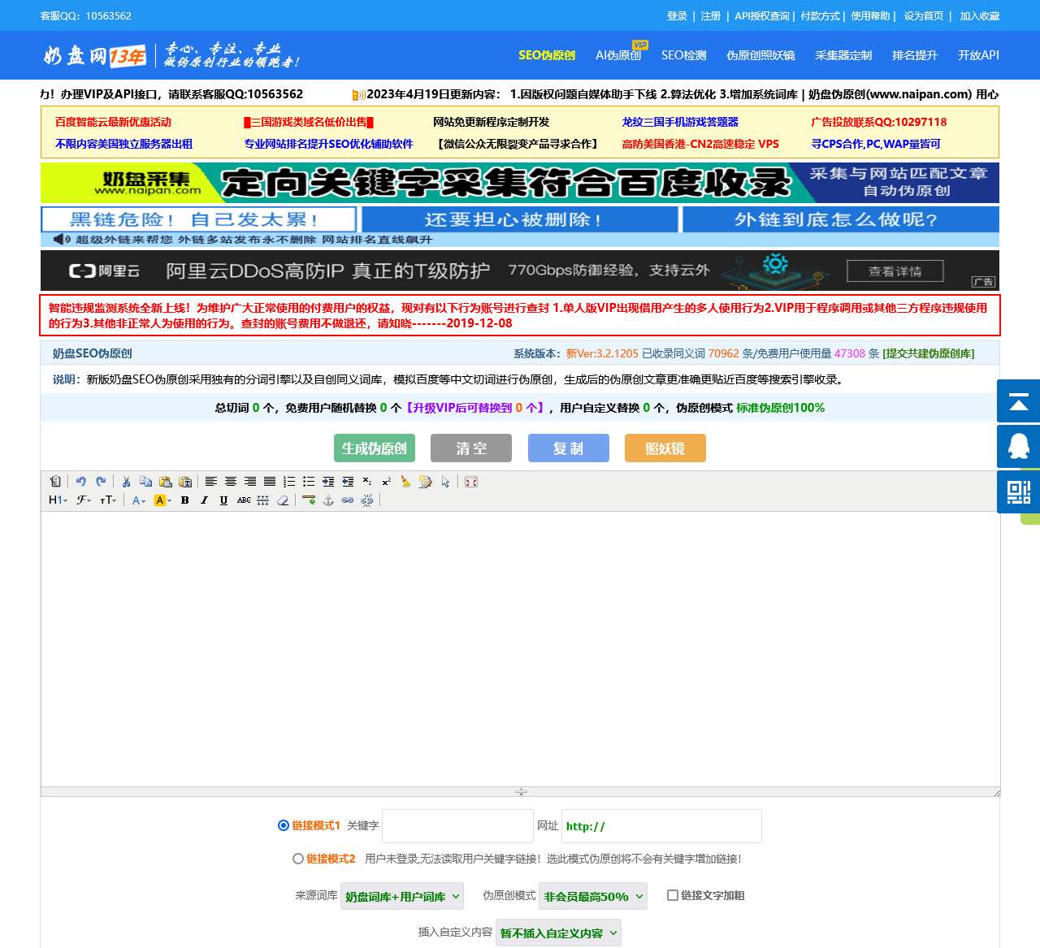1040x948 pixels.
Task: Click orange 照妖镜 button
Action: [x=665, y=448]
